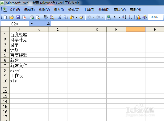Open the 窗口(W) menu

coord(120,10)
